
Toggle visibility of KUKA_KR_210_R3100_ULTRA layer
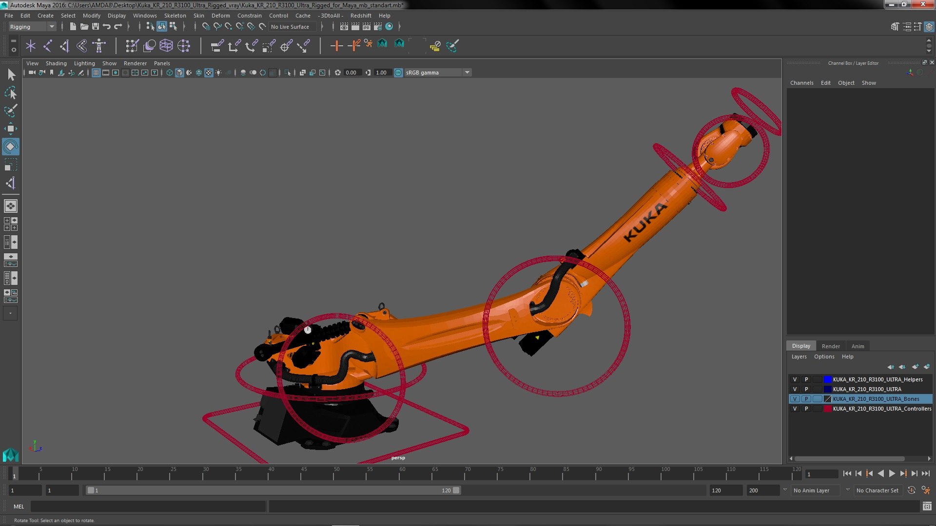coord(795,389)
